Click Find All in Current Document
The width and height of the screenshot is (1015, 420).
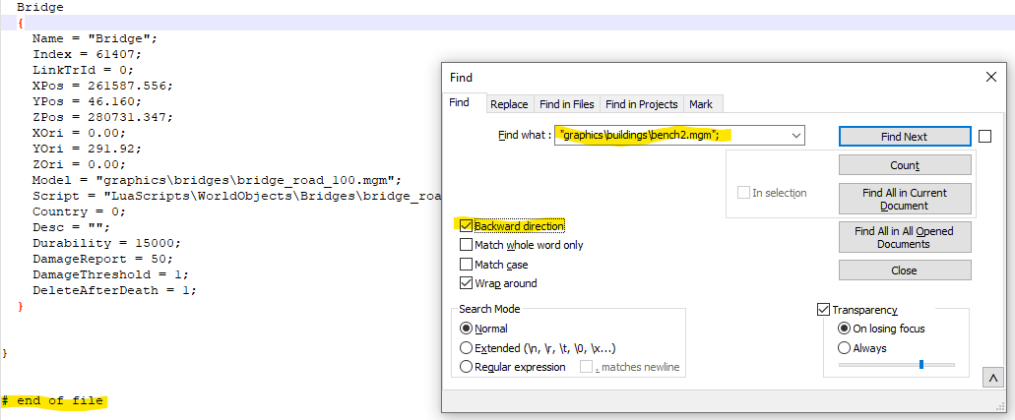(x=905, y=199)
